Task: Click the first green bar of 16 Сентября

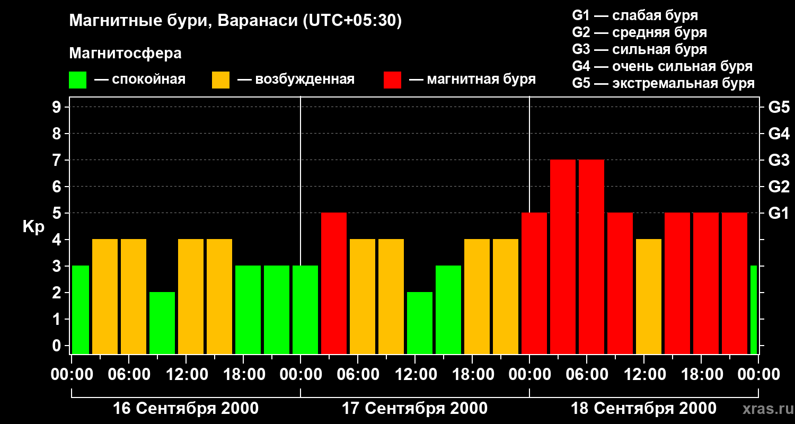Action: (81, 310)
